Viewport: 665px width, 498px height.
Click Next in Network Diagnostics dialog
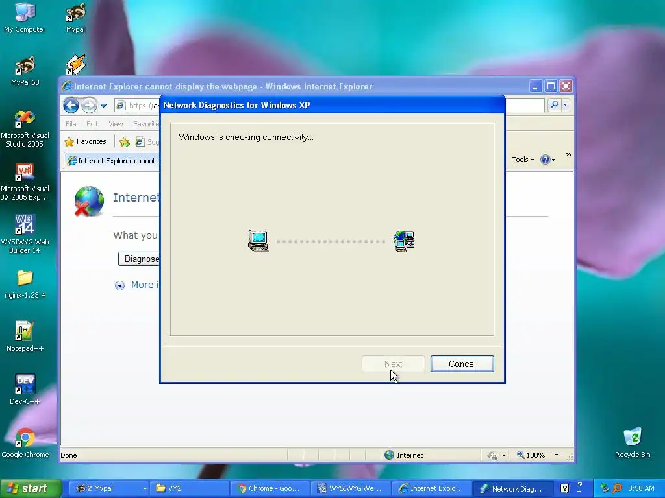[393, 364]
